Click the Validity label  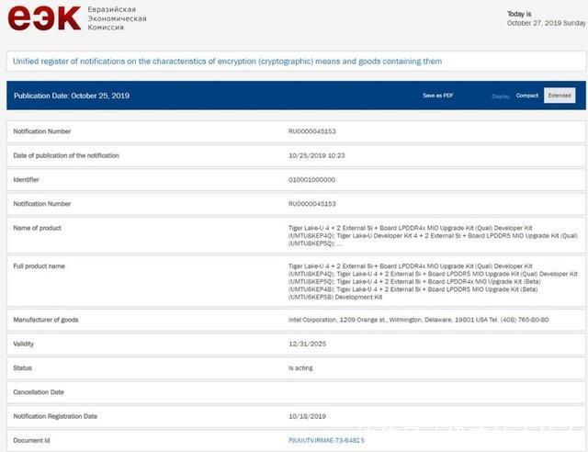[x=24, y=344]
